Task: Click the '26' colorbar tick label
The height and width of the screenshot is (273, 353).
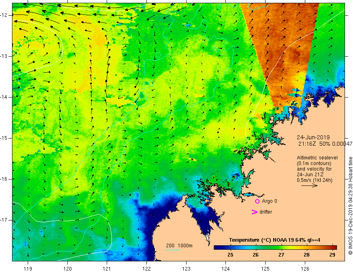Action: [256, 255]
